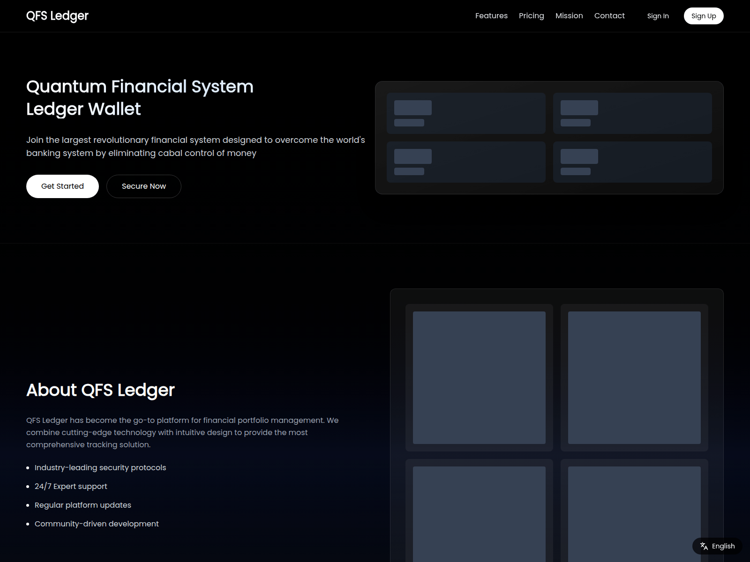
Task: Select 'Industry-leading security protocols' bullet
Action: pos(100,467)
